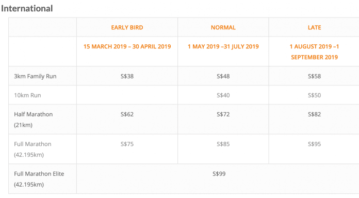Select the Full Marathon (42.195km) row label

tap(32, 149)
